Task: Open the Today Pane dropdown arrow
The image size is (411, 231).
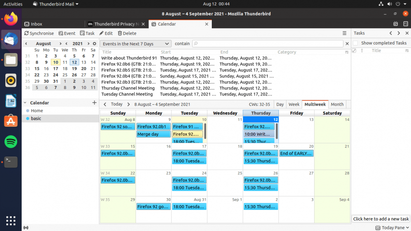Action: 407,228
